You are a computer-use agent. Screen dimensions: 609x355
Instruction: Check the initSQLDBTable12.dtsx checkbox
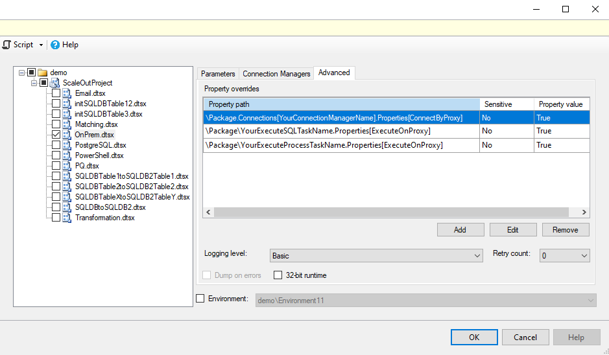56,104
